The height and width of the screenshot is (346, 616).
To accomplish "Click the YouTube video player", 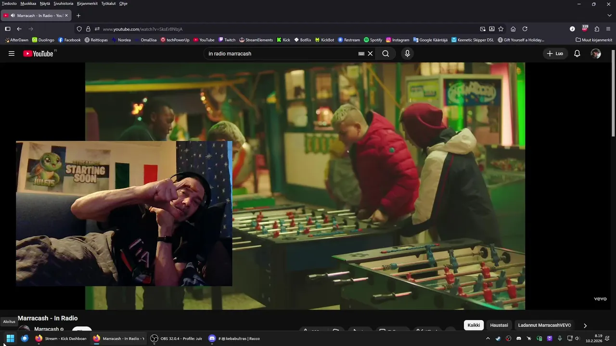I will 305,186.
